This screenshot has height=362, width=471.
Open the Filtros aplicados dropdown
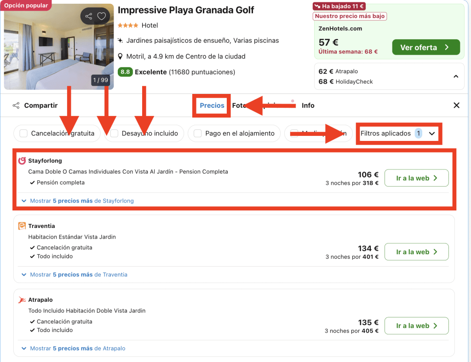(398, 134)
